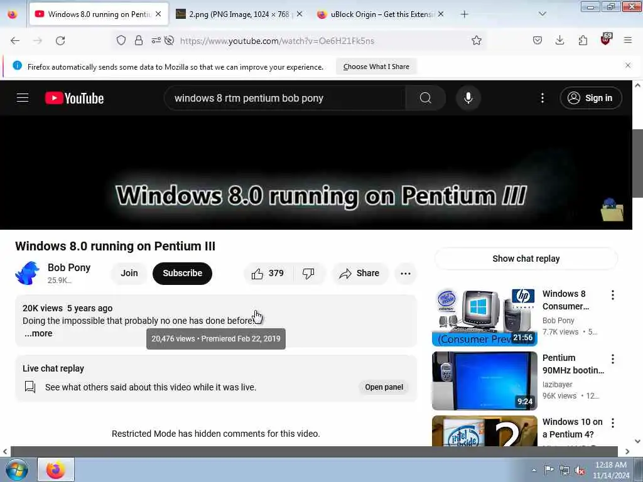Reload the page with the refresh icon
The height and width of the screenshot is (482, 643).
[60, 41]
